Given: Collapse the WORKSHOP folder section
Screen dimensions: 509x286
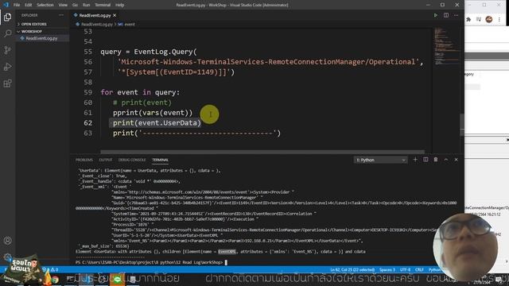Looking at the screenshot, I should (32, 32).
